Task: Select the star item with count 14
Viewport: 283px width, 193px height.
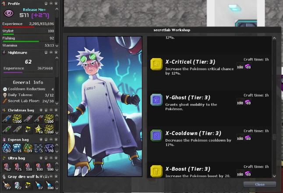Action: (x=39, y=129)
